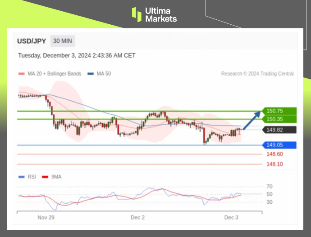Click the blue upward forecast arrow

tap(252, 121)
